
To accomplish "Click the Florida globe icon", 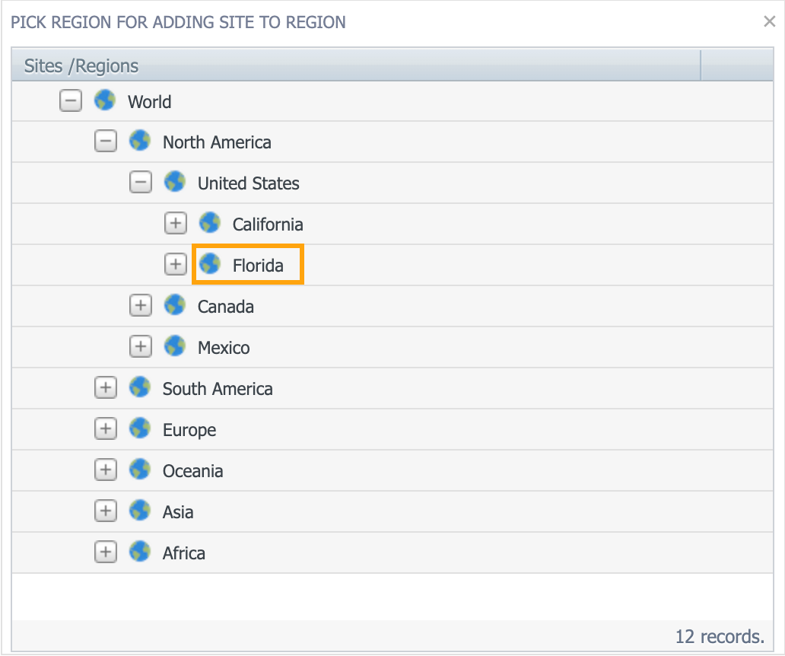I will [210, 265].
